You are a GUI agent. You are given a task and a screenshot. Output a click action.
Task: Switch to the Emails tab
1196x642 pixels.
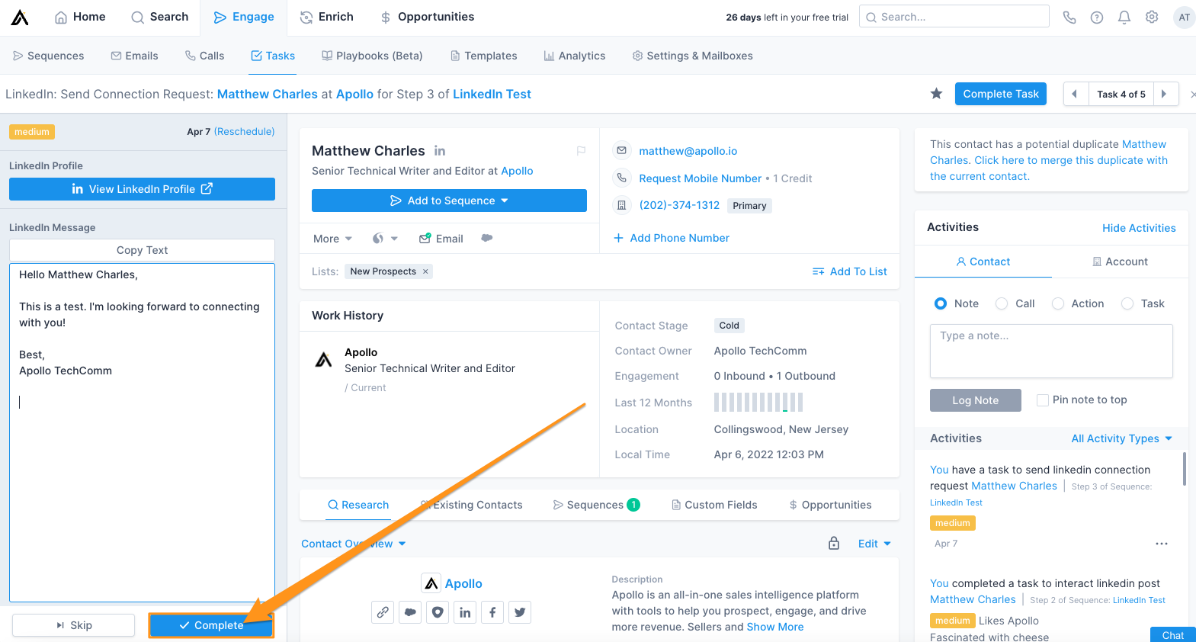(x=134, y=56)
